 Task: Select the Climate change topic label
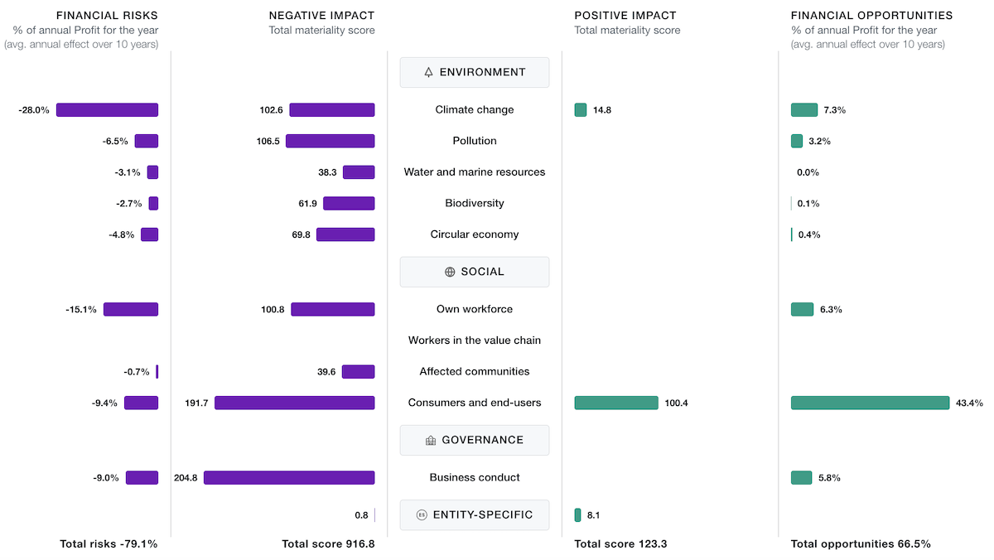coord(475,110)
